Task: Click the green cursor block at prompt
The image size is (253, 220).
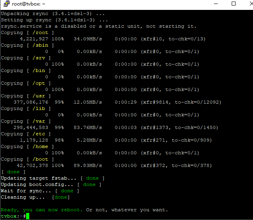Action: click(27, 216)
